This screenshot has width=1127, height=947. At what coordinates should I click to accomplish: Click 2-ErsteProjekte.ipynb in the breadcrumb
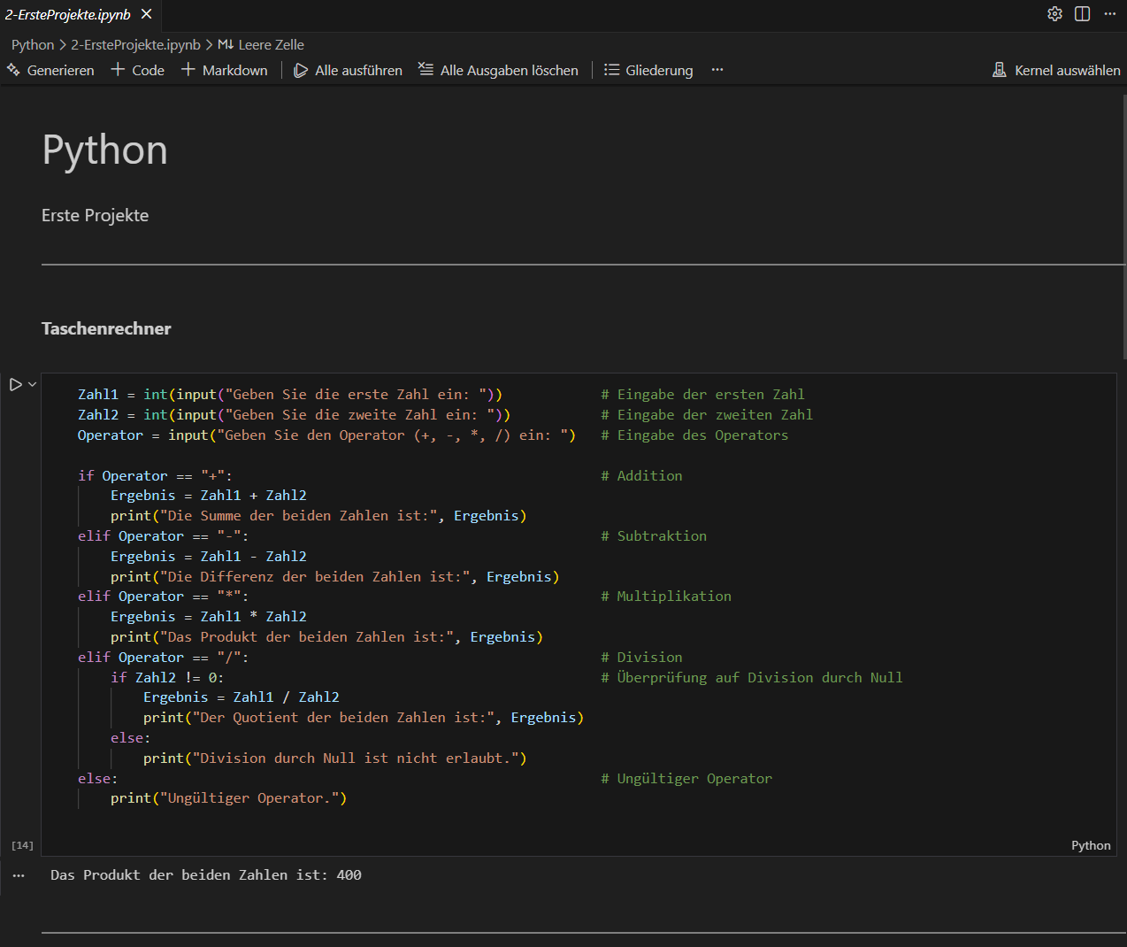point(135,44)
